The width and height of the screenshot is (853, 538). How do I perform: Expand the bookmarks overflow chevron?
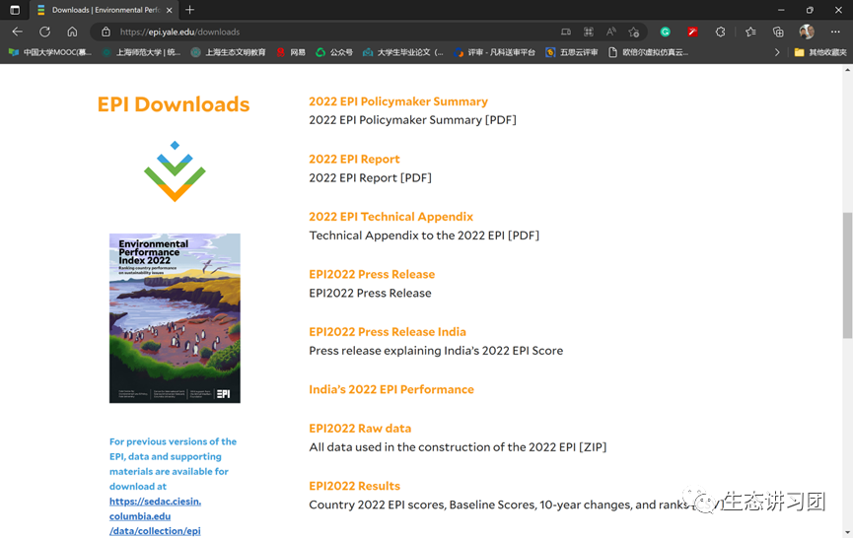777,52
